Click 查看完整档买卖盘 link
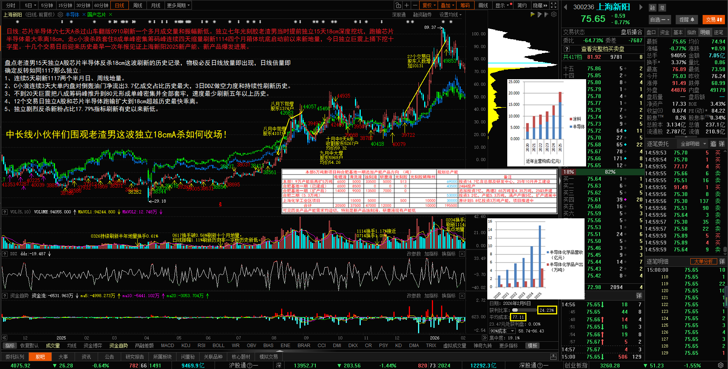 (603, 49)
